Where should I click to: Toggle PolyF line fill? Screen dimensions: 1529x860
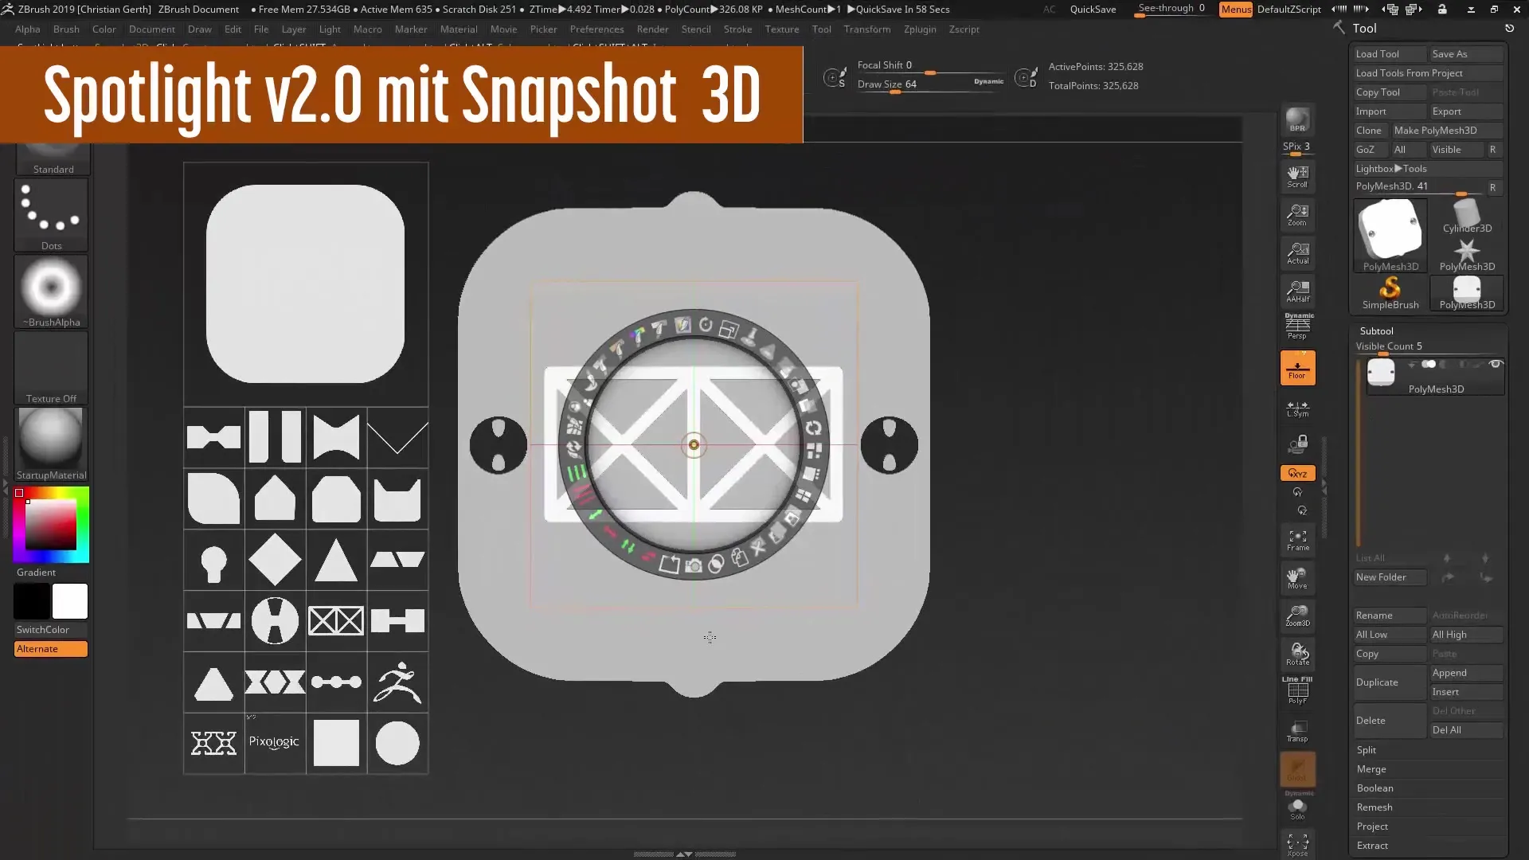[1297, 690]
